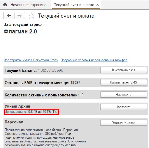Click the Ваш текущий тариф label

(x=22, y=24)
